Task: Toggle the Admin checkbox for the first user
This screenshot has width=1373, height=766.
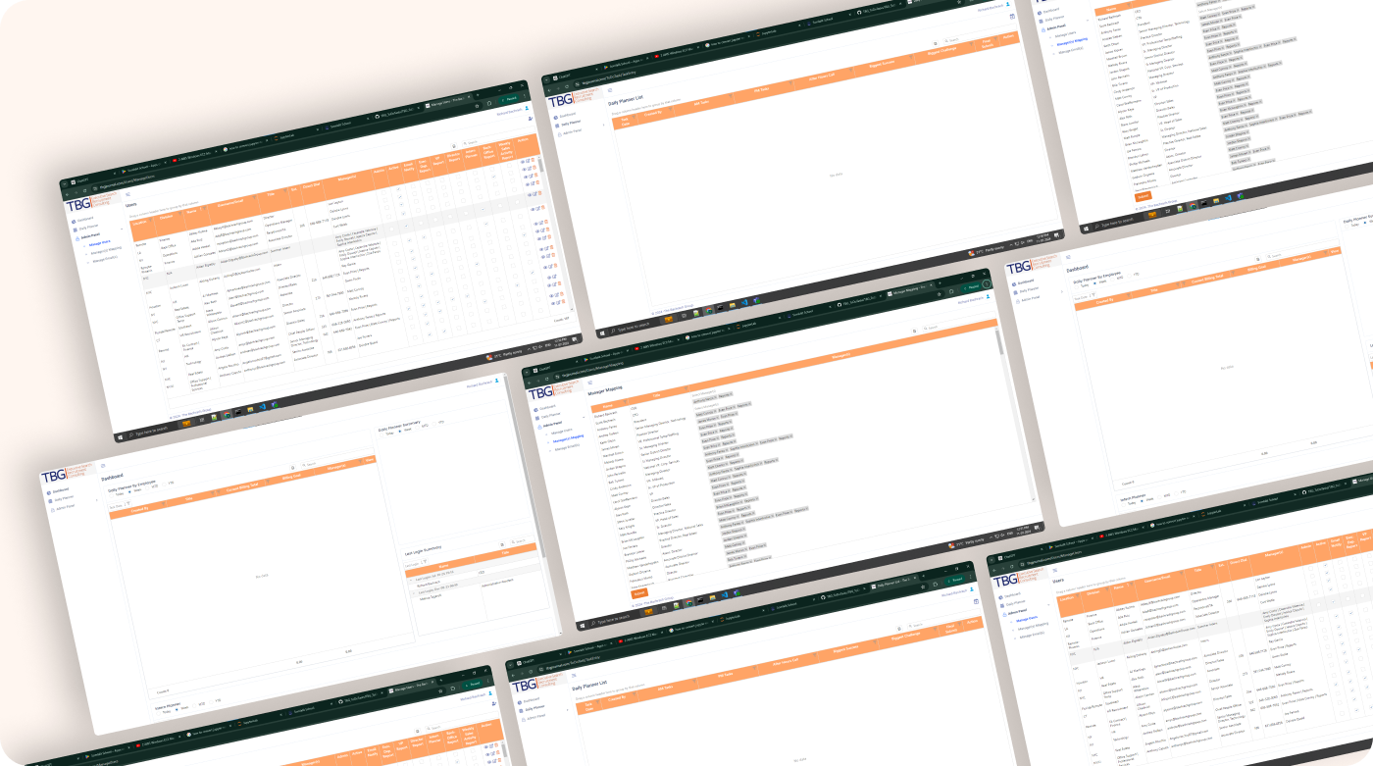Action: 384,191
